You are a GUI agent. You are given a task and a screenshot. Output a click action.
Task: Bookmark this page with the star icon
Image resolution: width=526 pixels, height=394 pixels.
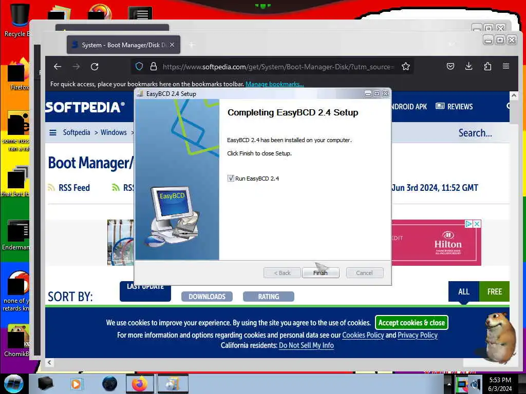pyautogui.click(x=406, y=66)
